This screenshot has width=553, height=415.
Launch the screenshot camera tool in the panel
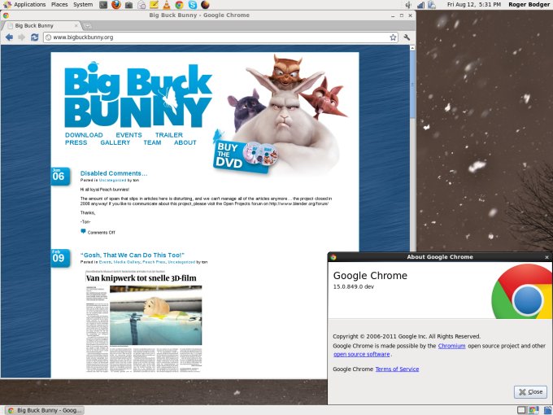(x=128, y=5)
